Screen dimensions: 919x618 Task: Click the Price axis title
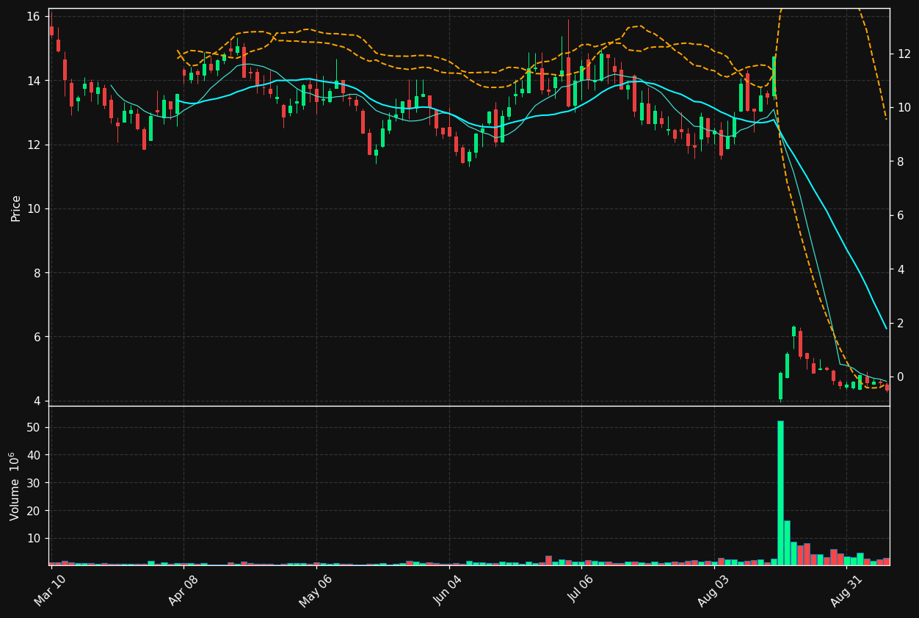[x=16, y=208]
